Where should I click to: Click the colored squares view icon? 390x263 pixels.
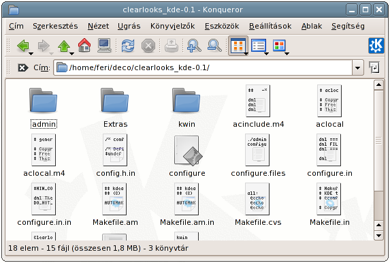(x=279, y=46)
